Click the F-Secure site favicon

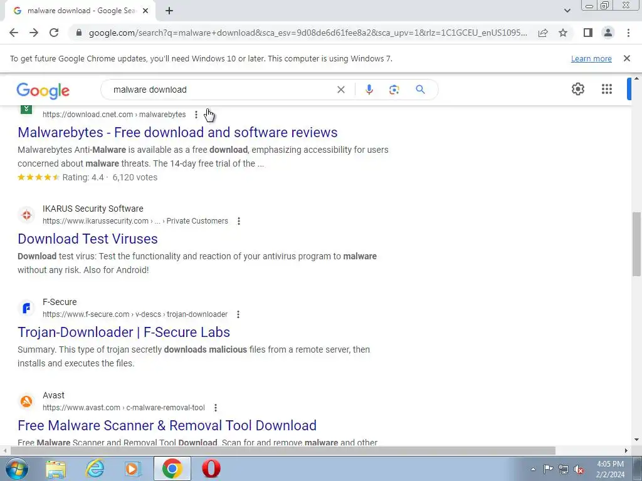[26, 308]
